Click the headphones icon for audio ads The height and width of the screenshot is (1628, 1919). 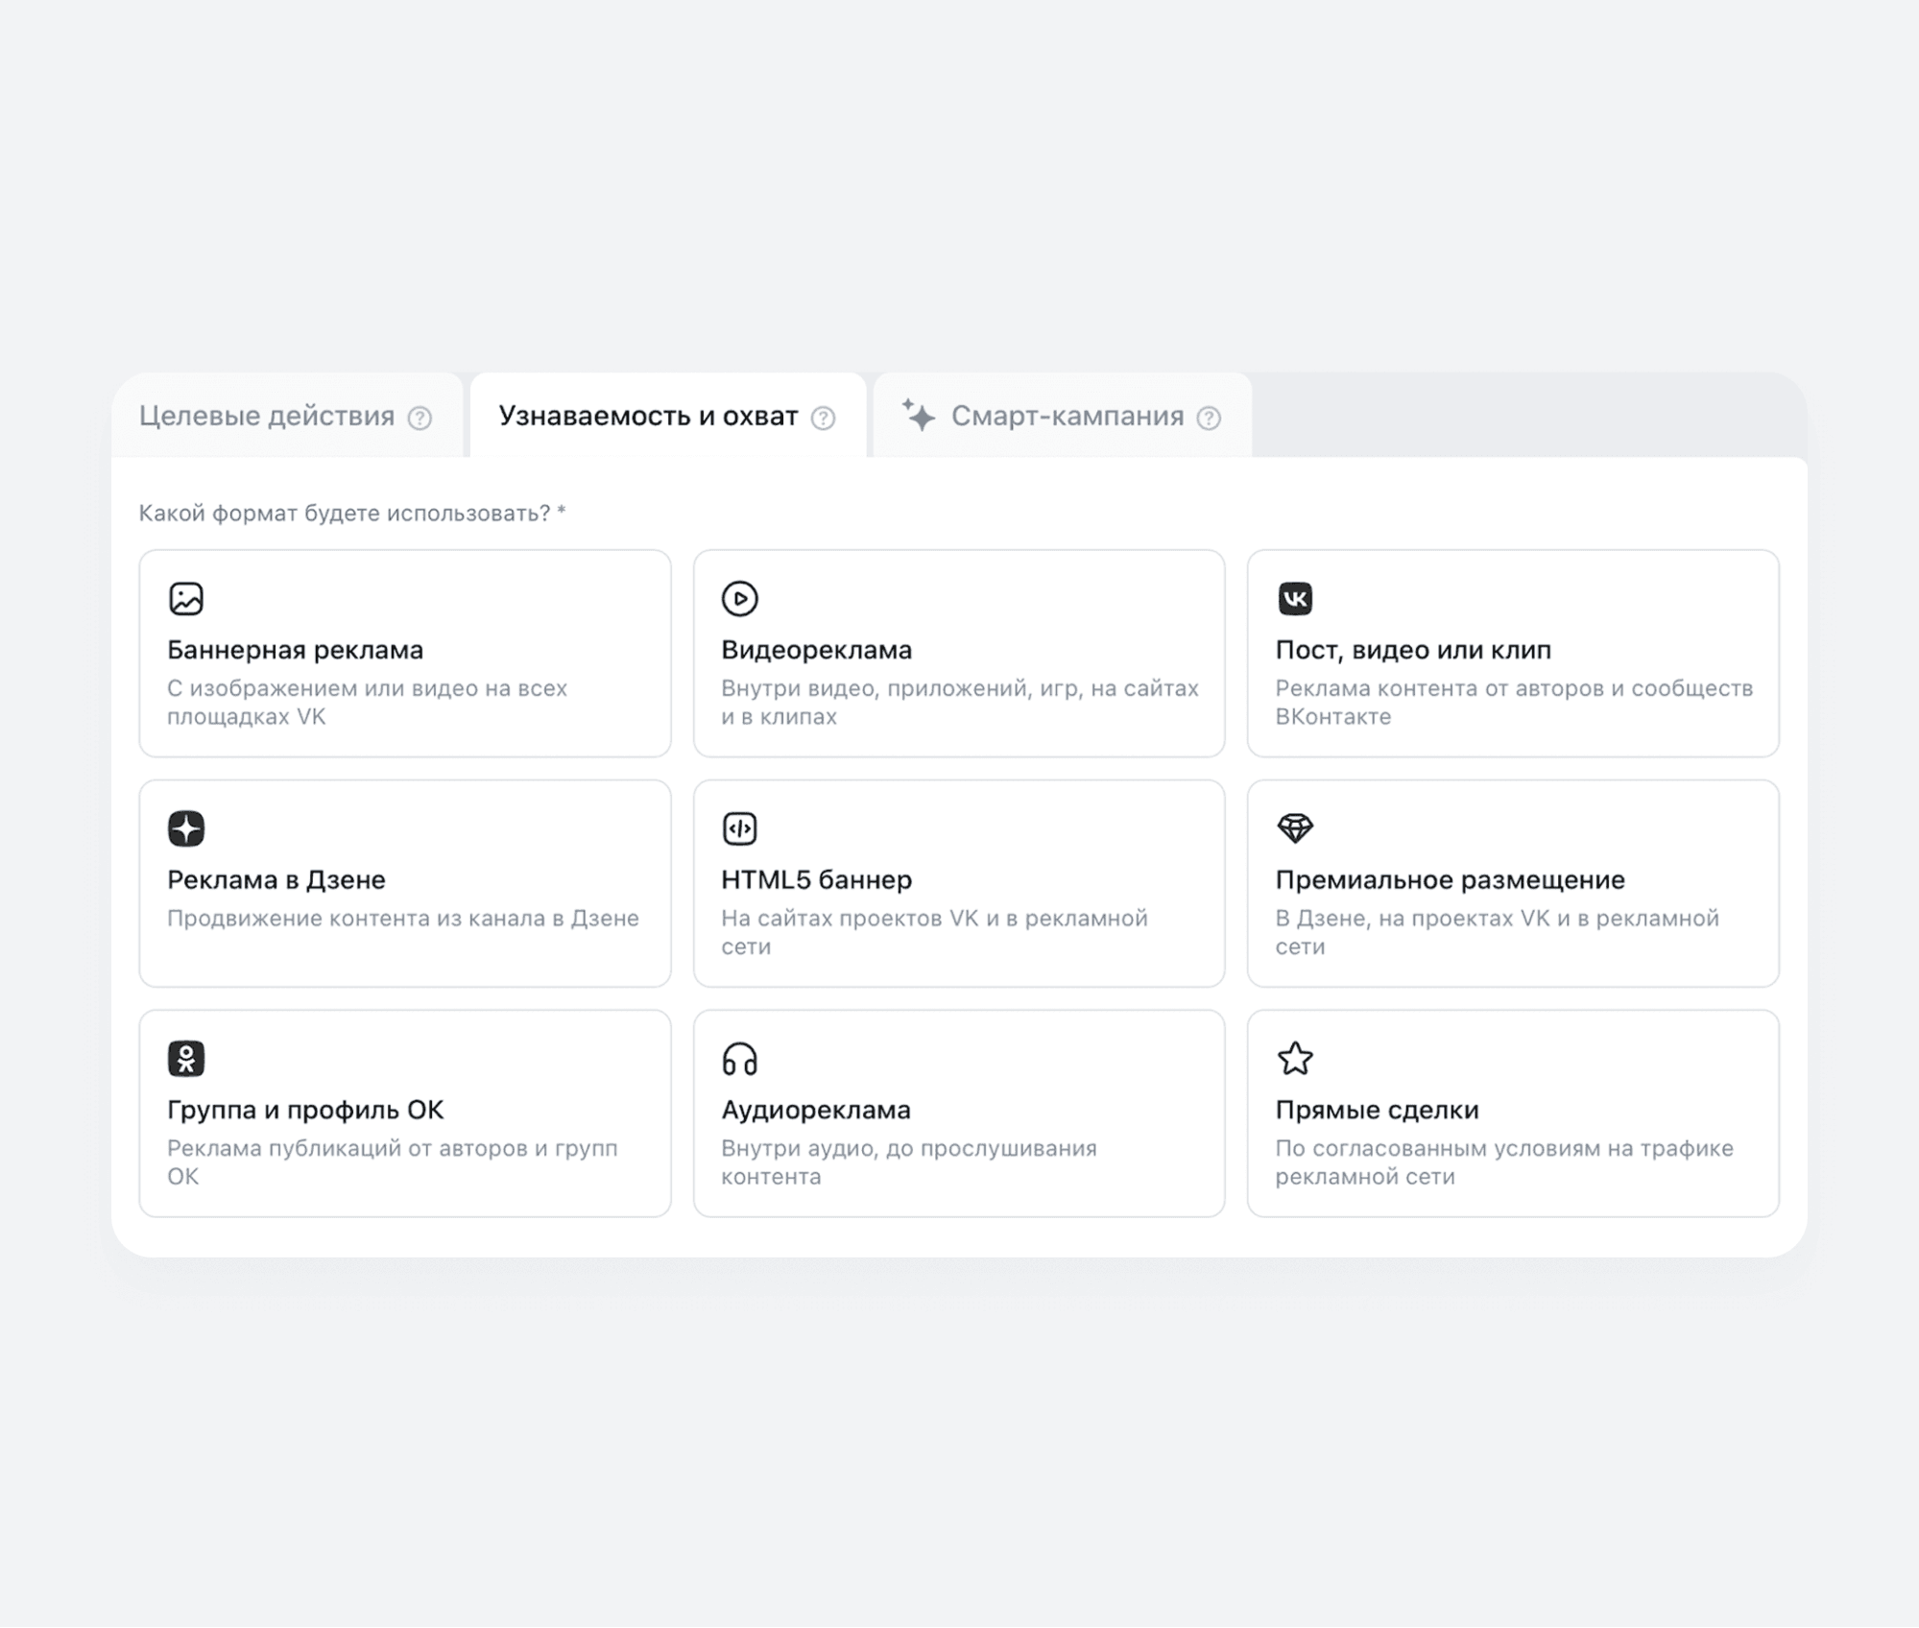[739, 1059]
